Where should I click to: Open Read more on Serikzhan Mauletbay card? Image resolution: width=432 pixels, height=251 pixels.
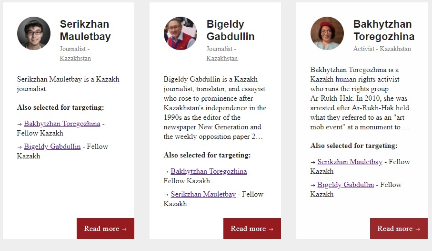pos(106,229)
